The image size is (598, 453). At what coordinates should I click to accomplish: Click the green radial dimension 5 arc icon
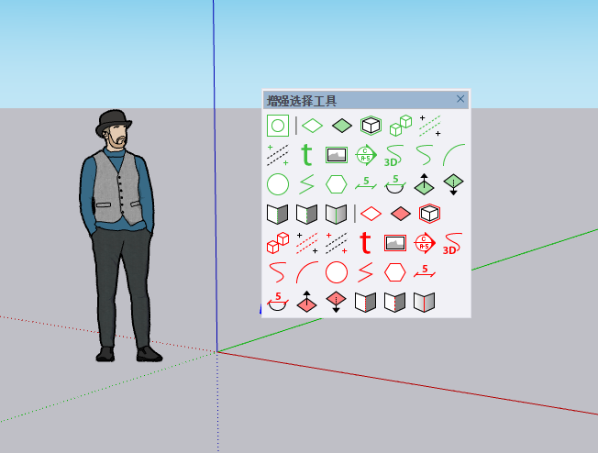click(395, 184)
